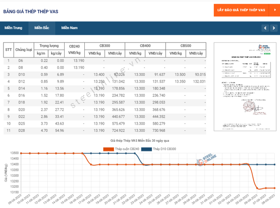Click the Trọng lượng column header
This screenshot has height=208, width=280.
tap(49, 46)
